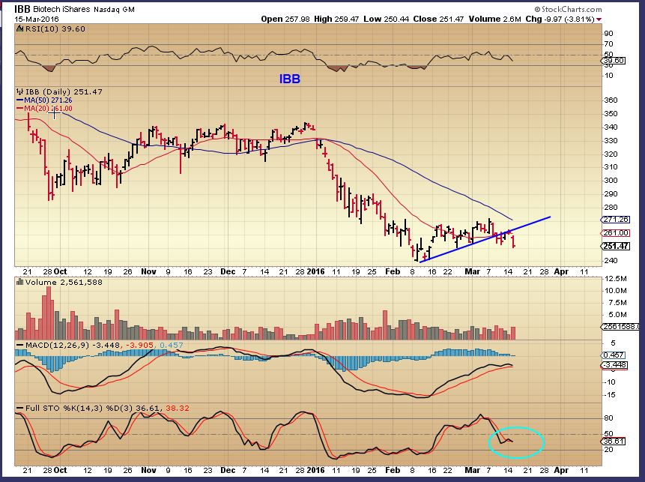Click the red line swatch before MA(20)

[19, 109]
